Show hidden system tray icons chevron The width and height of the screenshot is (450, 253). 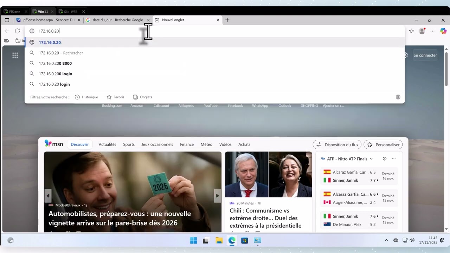386,240
